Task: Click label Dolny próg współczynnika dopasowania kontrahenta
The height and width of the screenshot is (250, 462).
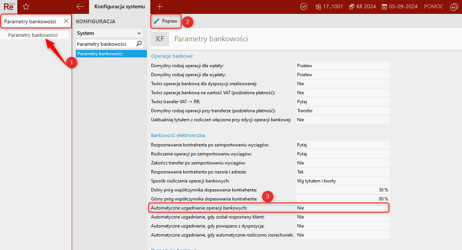Action: (x=204, y=190)
